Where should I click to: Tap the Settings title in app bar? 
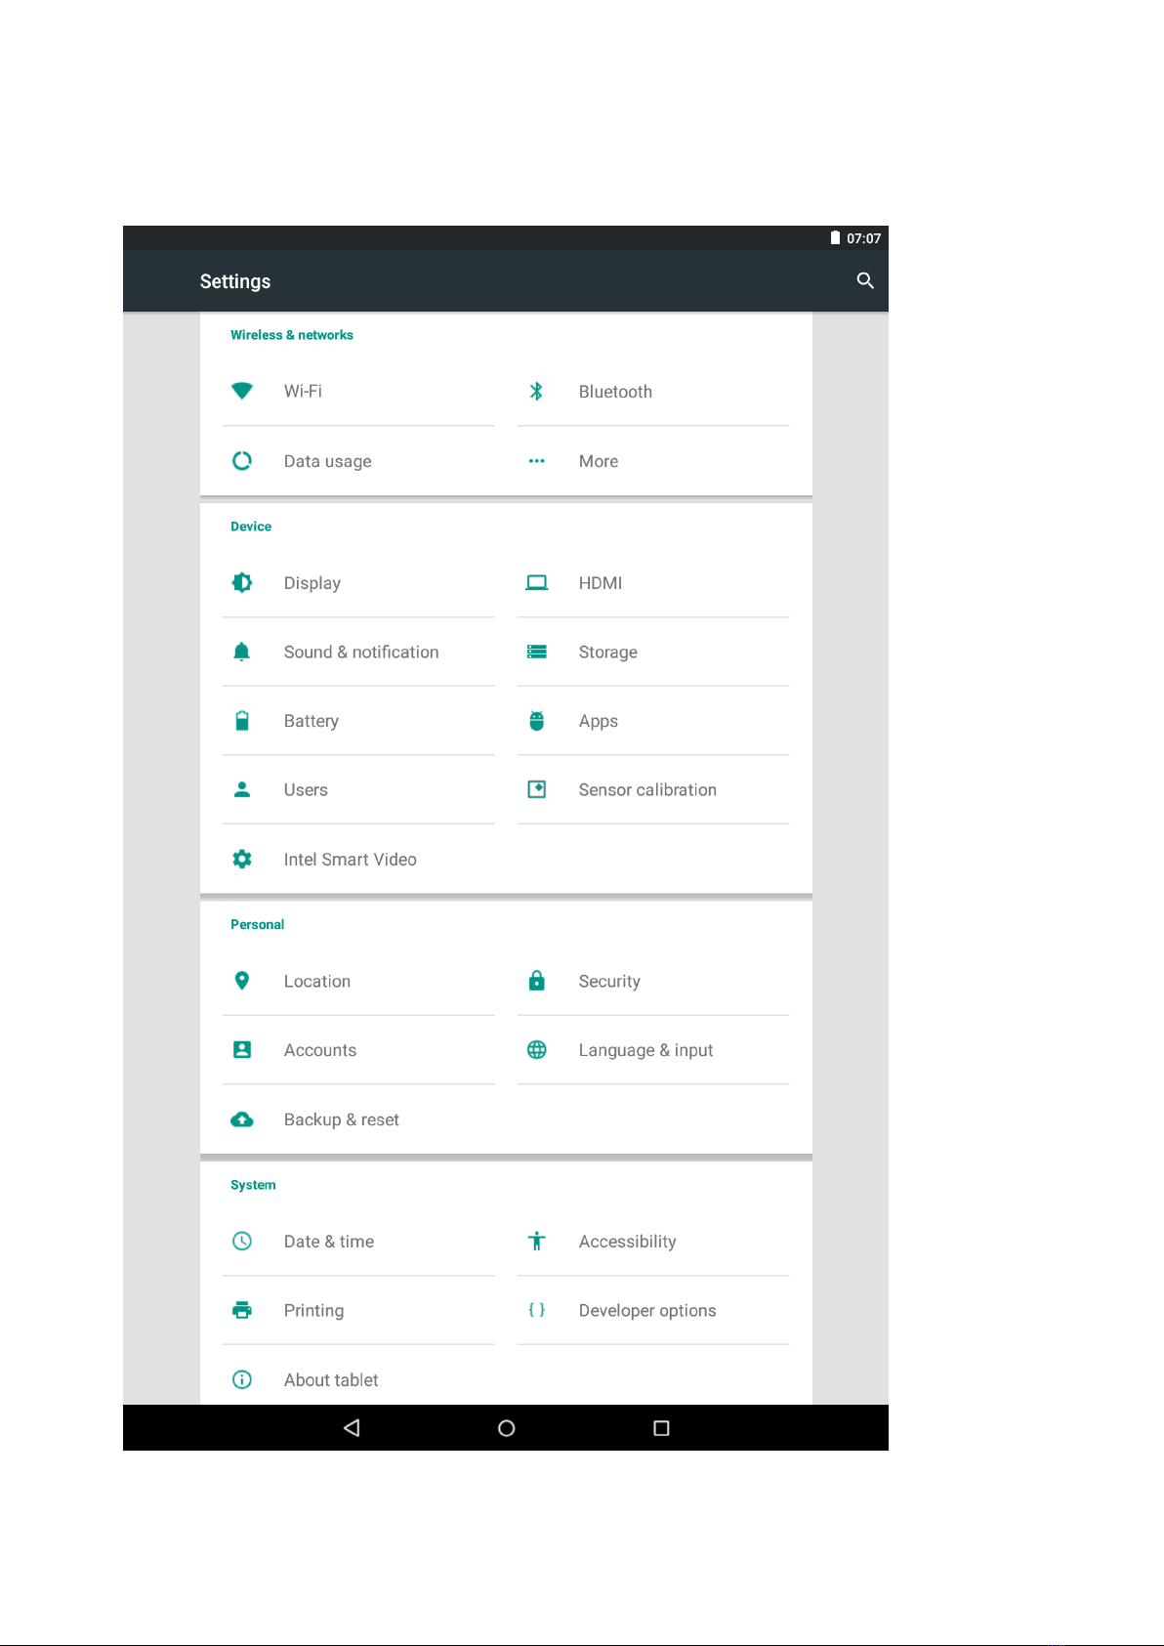(235, 281)
